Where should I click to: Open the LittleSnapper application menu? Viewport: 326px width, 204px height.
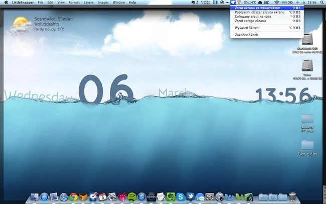(23, 3)
